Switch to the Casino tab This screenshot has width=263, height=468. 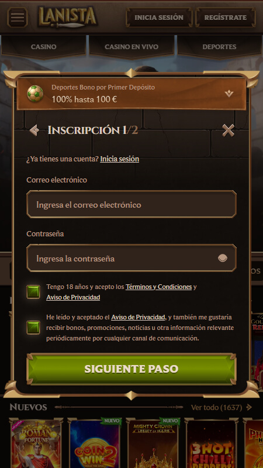(x=43, y=47)
